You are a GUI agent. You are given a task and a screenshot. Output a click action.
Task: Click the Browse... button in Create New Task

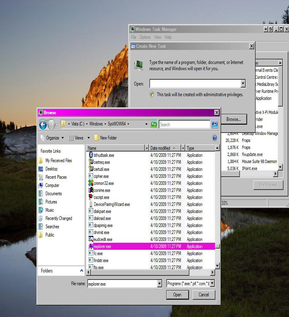tap(234, 119)
